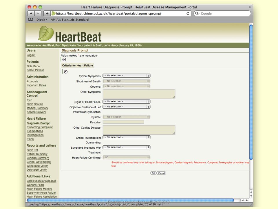
Task: Open the Select Patient link
Action: 35,70
